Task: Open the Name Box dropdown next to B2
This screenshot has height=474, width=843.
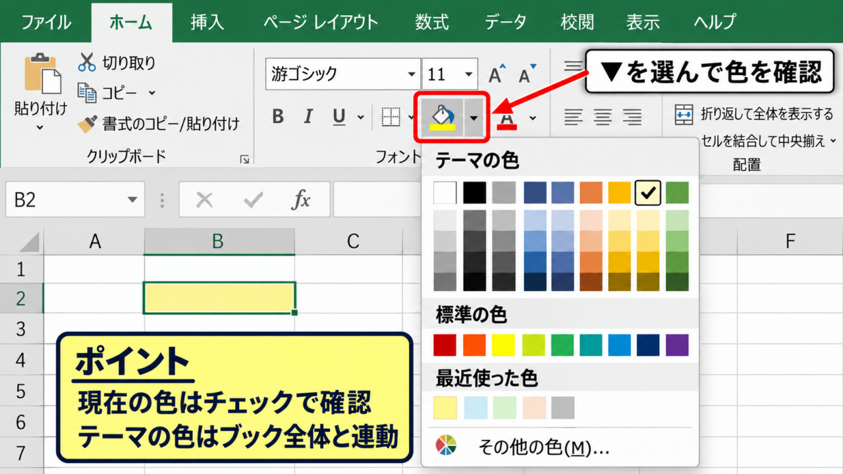Action: (x=132, y=199)
